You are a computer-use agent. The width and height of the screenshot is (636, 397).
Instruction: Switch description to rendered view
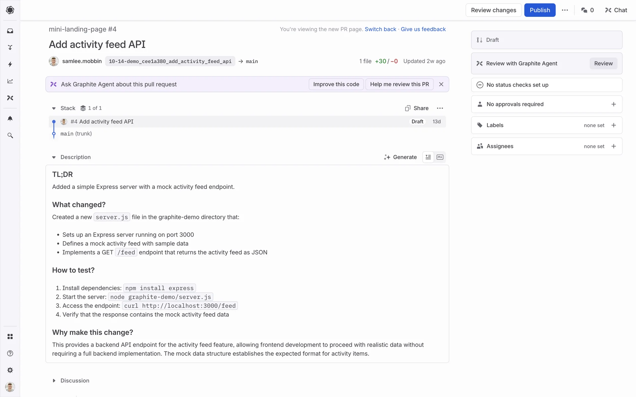428,157
